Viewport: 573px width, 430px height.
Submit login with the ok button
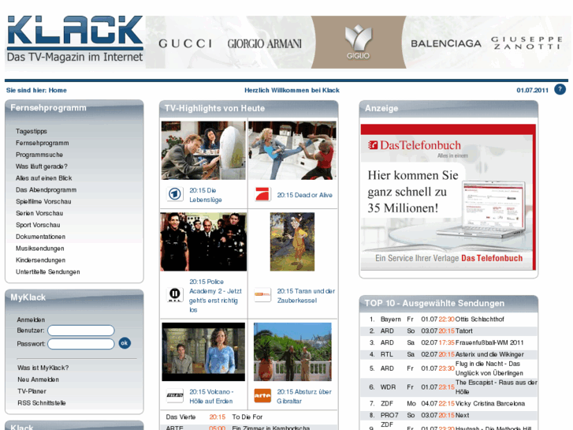125,343
